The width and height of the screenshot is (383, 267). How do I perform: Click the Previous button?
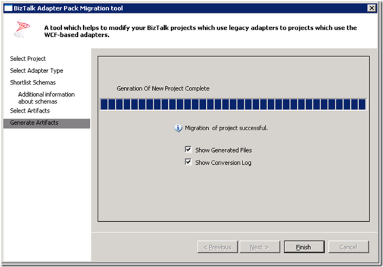point(218,247)
